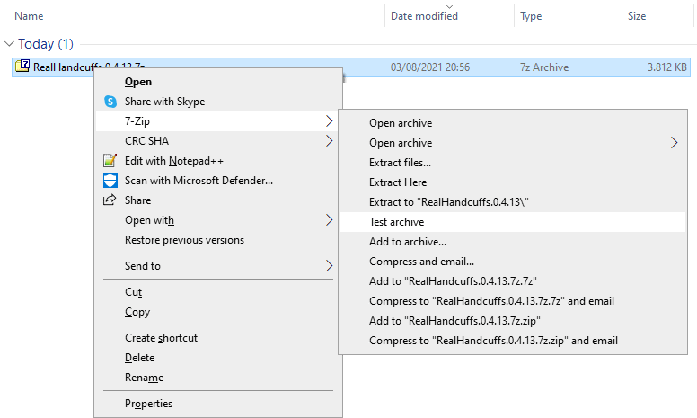Choose Cut from context menu
This screenshot has width=697, height=418.
pos(218,292)
